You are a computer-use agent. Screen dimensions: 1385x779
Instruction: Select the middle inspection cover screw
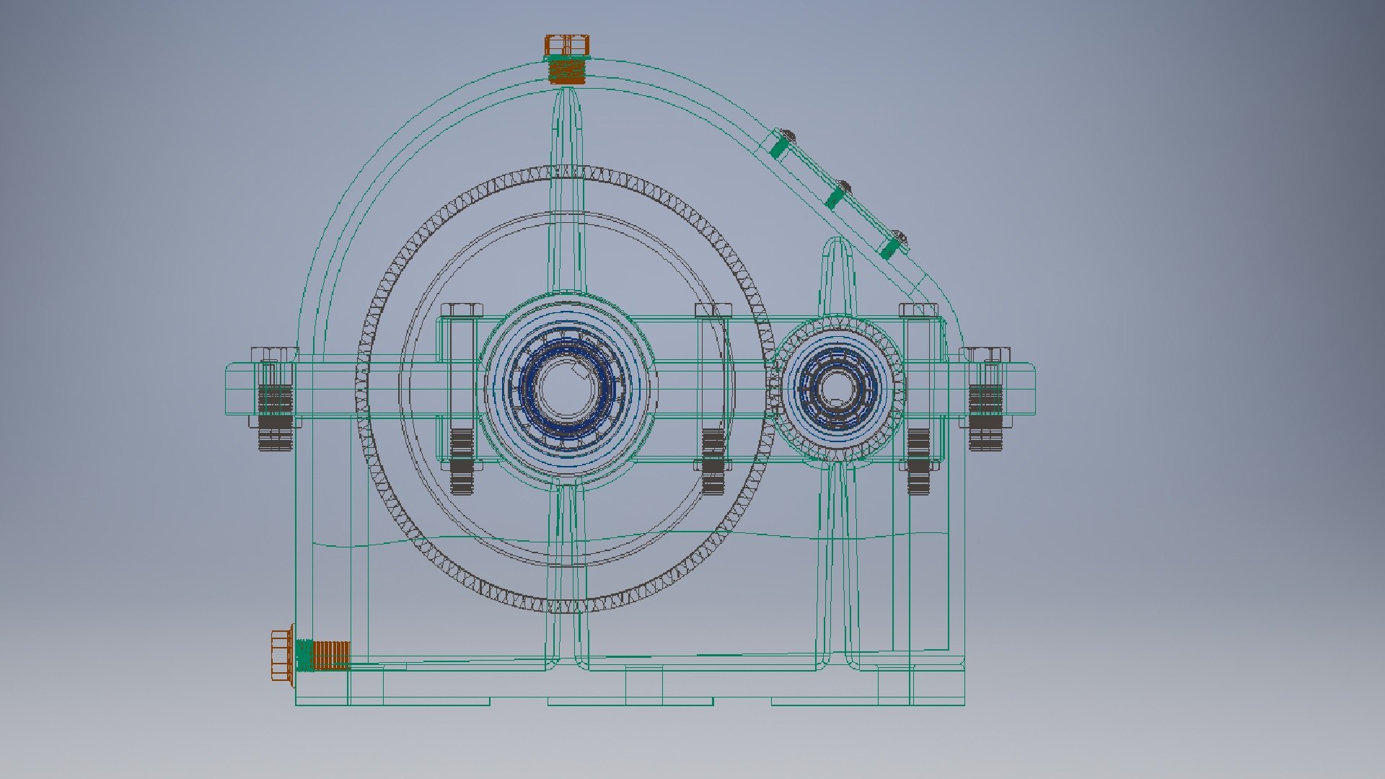[845, 186]
